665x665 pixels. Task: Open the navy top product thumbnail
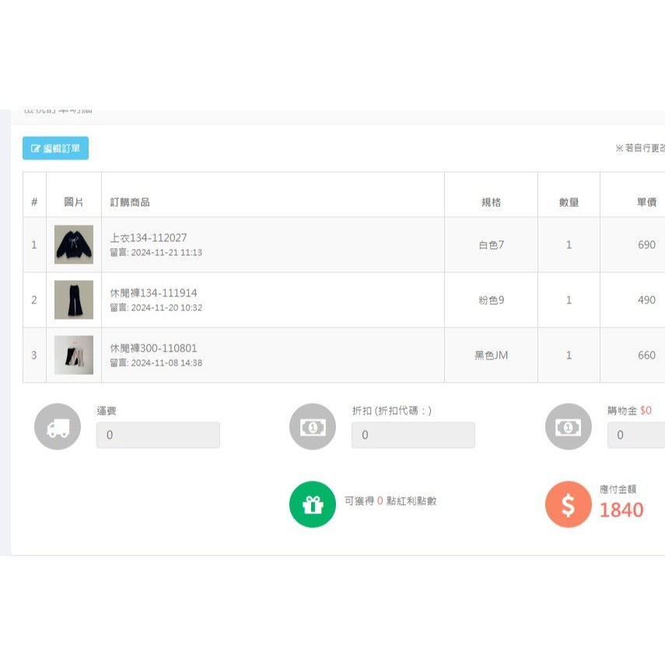point(74,245)
